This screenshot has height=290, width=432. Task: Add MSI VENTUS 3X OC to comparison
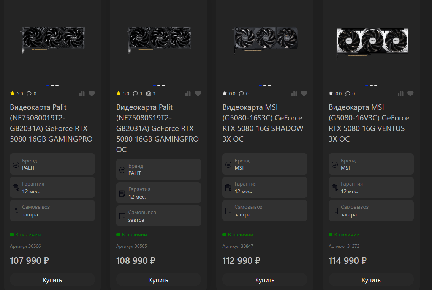[x=400, y=93]
